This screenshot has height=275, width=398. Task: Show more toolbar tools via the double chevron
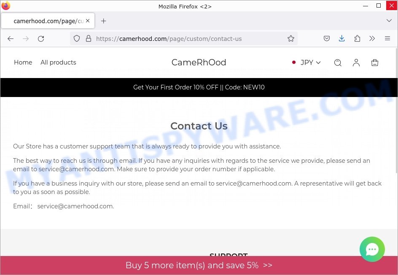coord(372,39)
